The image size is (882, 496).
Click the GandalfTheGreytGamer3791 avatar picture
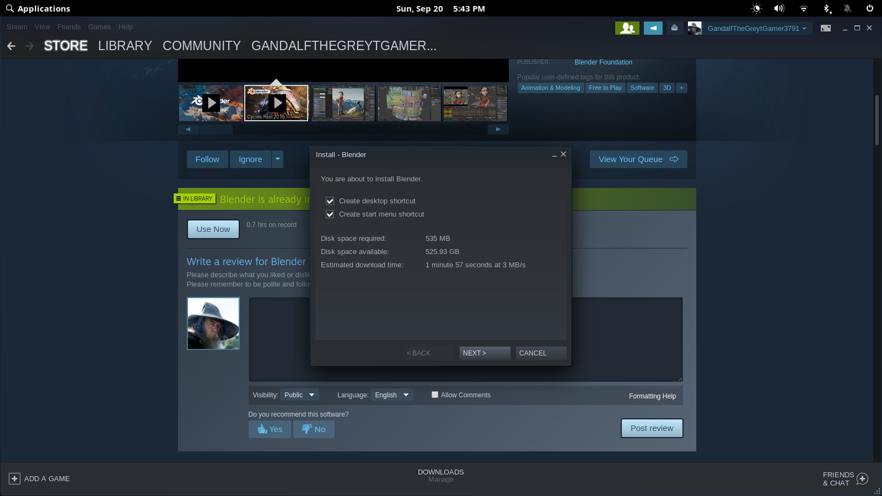(695, 28)
